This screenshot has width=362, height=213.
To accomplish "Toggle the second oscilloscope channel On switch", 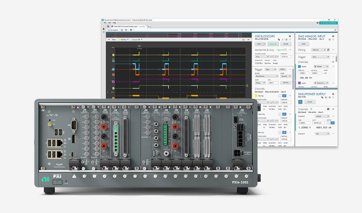I will tap(284, 114).
